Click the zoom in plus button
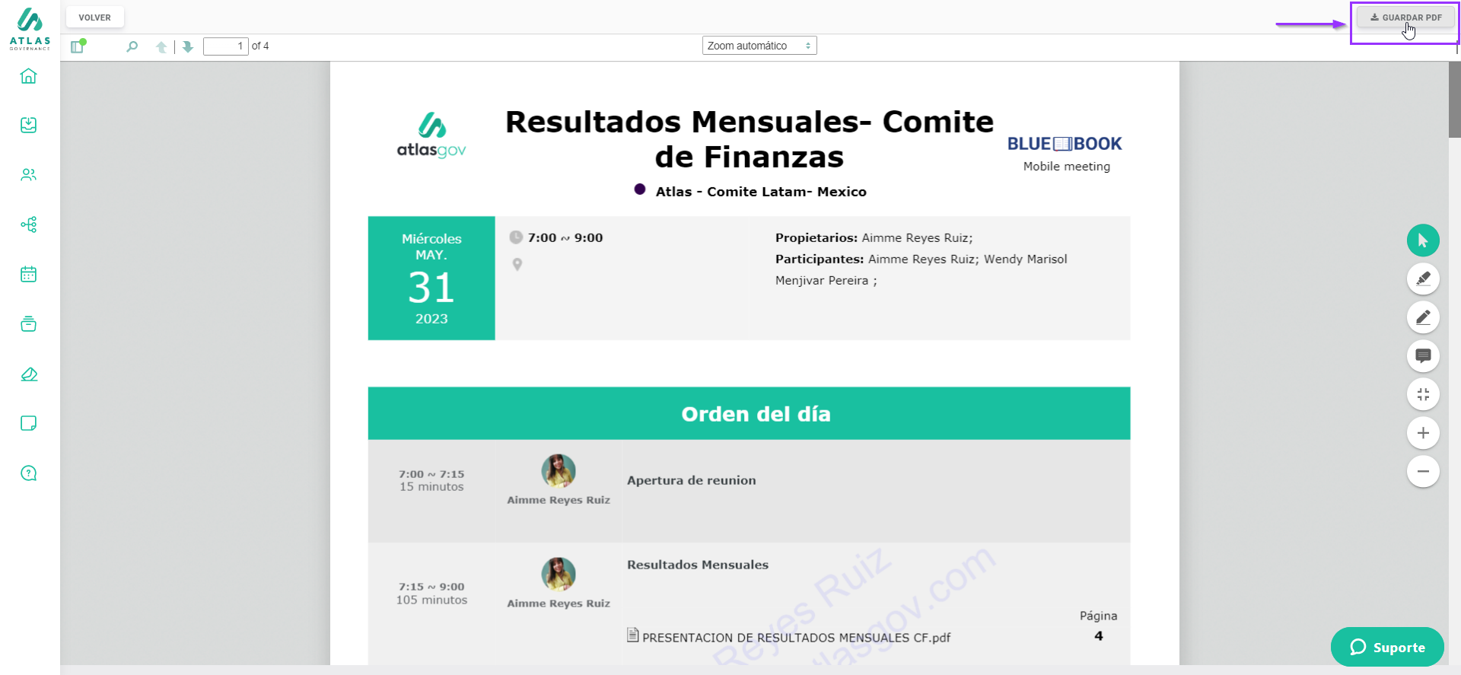1461x675 pixels. pos(1423,433)
